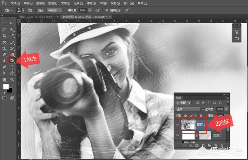
Task: Pick the Zoom magnifier tool
Action: point(12,79)
